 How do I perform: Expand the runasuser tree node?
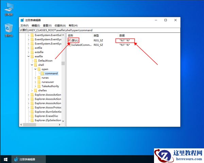pyautogui.click(x=35, y=82)
